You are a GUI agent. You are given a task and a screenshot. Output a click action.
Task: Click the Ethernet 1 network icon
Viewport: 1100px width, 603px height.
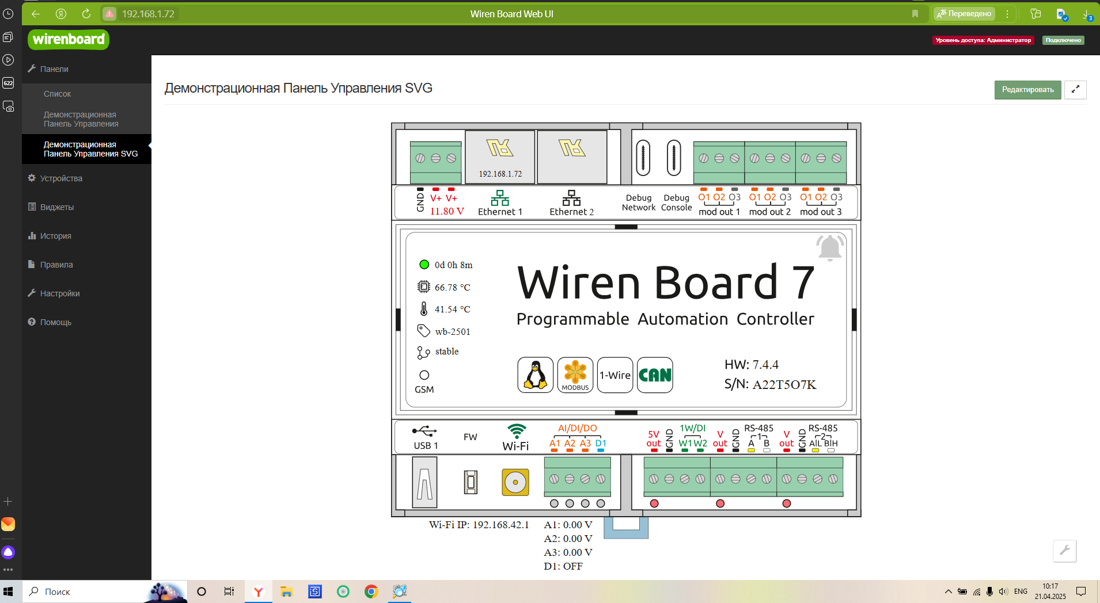click(500, 199)
